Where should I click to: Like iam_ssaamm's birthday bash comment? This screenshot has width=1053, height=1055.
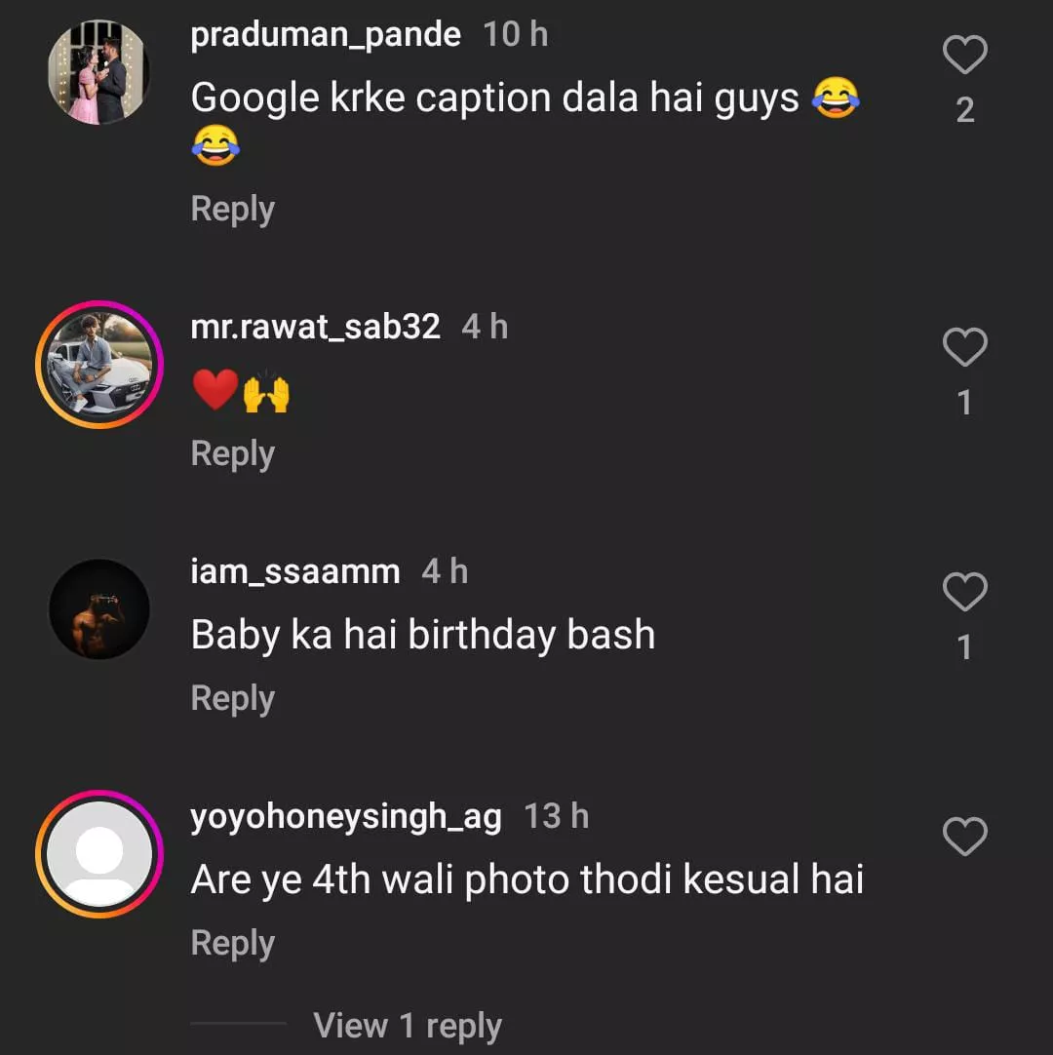965,592
